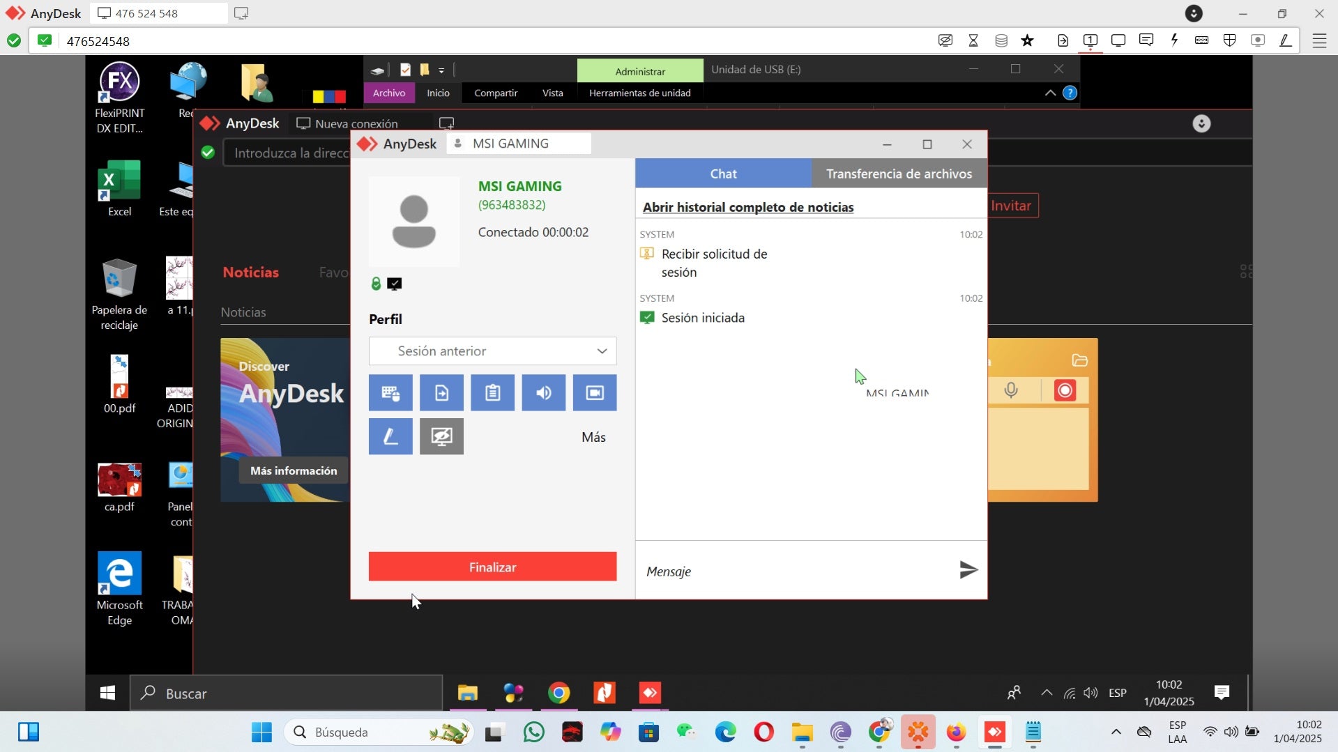Viewport: 1338px width, 752px height.
Task: Click the 476524548 address field
Action: pyautogui.click(x=488, y=41)
